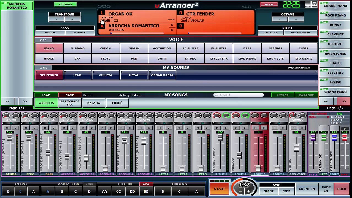Click the purple STYLE master fader
Screen dimensions: 352x198
313,138
